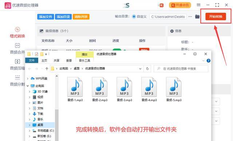Image resolution: width=233 pixels, height=141 pixels.
Task: Click the 优速音频处理器 app logo
Action: (8, 5)
